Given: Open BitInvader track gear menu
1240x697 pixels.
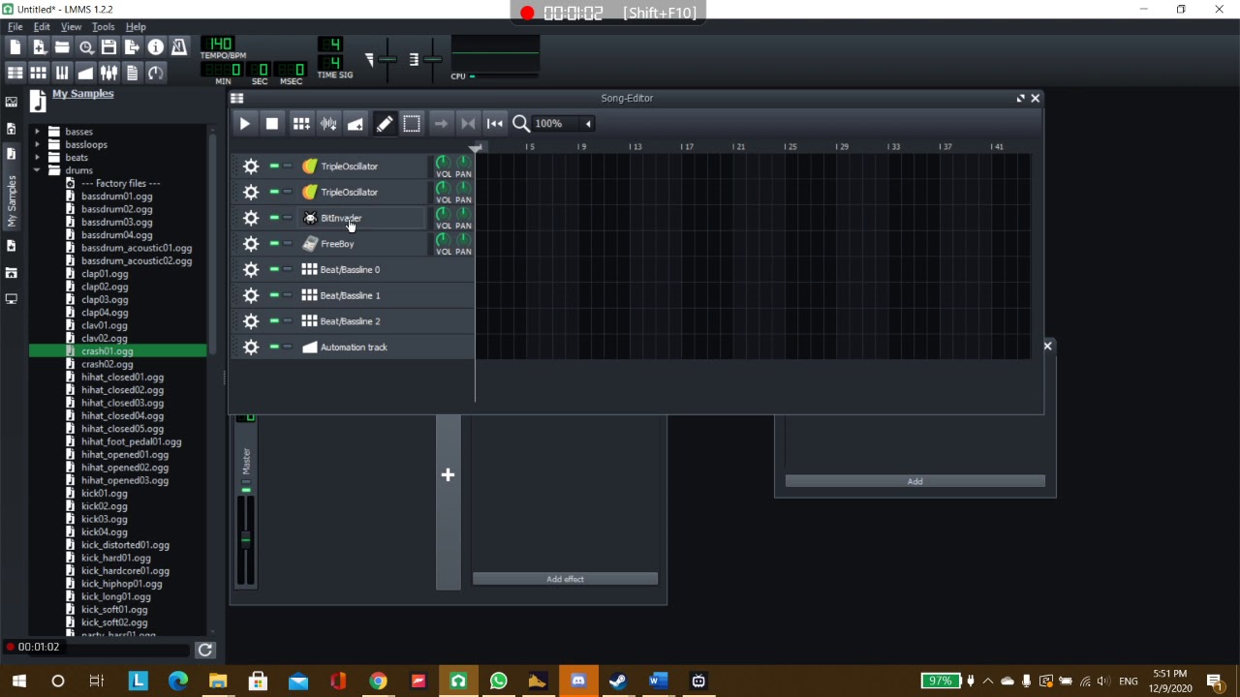Looking at the screenshot, I should tap(251, 218).
